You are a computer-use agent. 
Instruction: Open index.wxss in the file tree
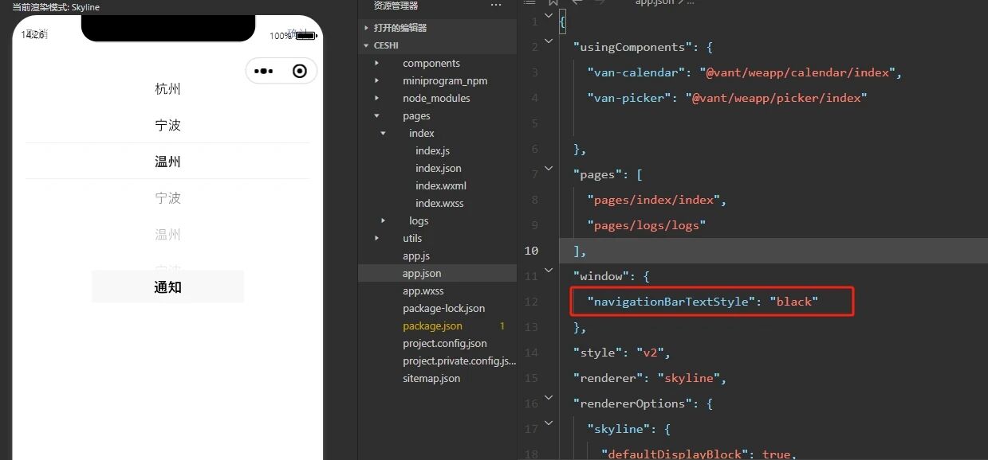[x=439, y=203]
